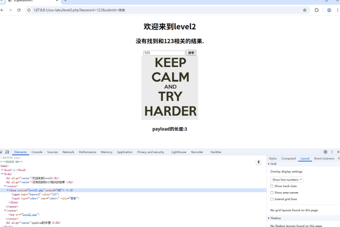This screenshot has height=227, width=340.
Task: Go forward with the browser forward arrow
Action: pos(10,10)
